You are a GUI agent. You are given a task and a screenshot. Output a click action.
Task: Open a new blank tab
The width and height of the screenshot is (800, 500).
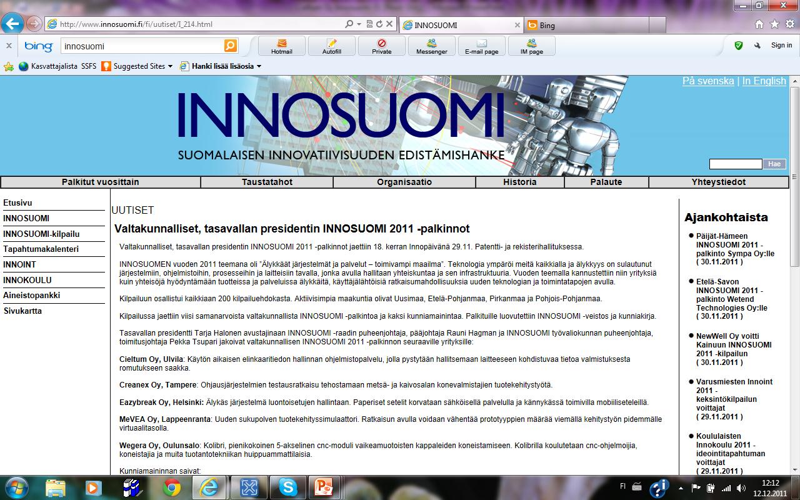click(657, 25)
